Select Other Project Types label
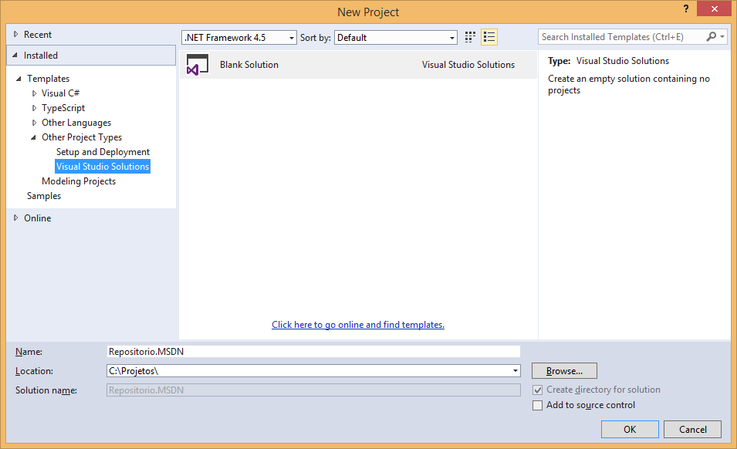The image size is (737, 449). point(82,137)
